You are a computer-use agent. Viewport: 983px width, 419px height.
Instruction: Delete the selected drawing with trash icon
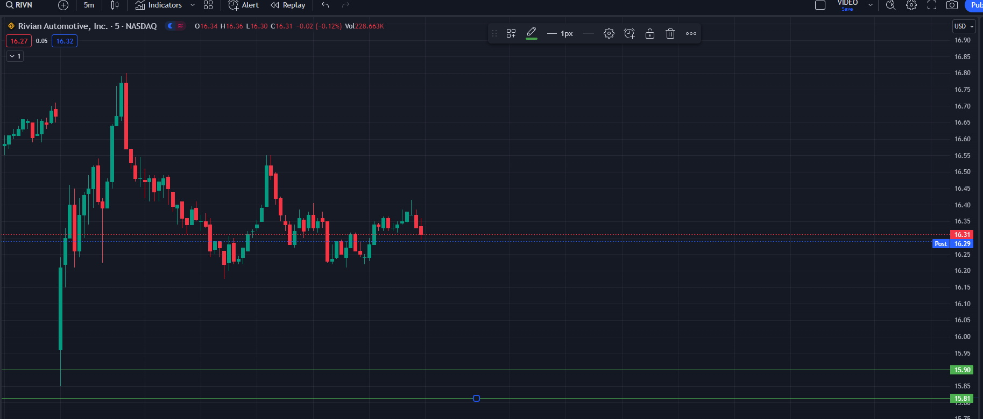coord(670,33)
